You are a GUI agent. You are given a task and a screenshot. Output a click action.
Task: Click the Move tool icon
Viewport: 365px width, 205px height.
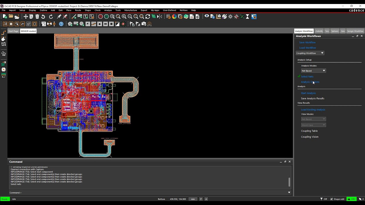click(26, 17)
